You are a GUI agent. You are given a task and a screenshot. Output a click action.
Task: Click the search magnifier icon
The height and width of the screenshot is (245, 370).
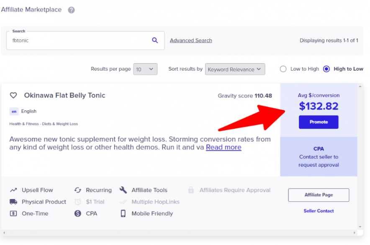point(155,41)
